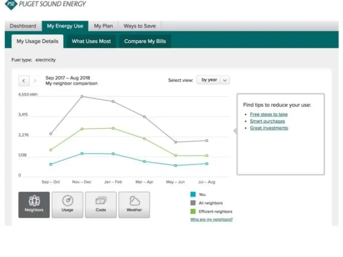
Task: Follow the 'Free steps to take' link
Action: (269, 114)
